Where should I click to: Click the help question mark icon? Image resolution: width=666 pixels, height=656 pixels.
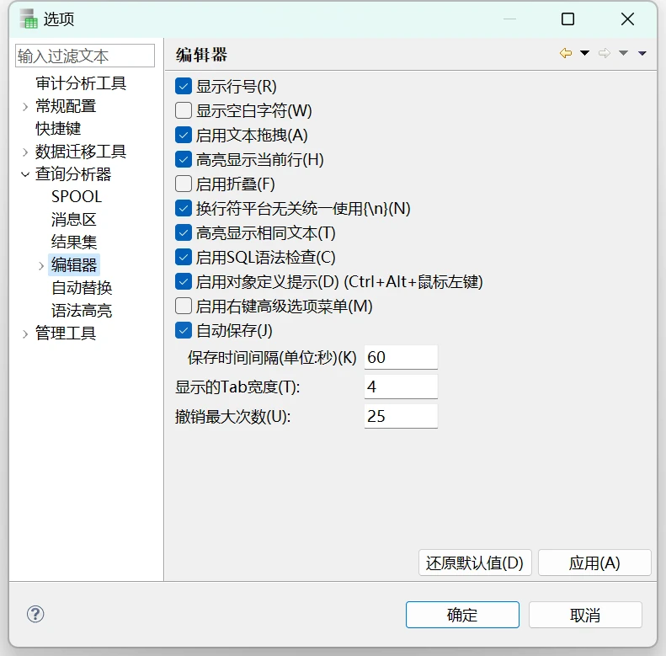pyautogui.click(x=35, y=614)
